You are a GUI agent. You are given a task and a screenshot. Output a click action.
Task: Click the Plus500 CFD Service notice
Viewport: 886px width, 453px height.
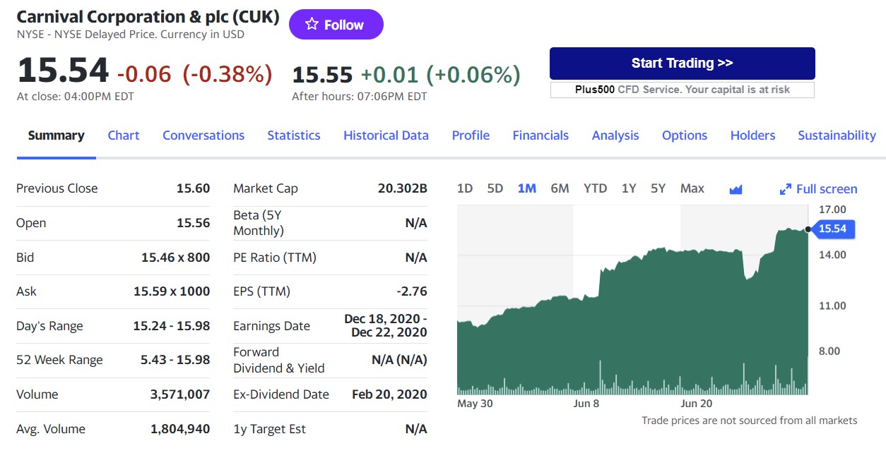(682, 90)
